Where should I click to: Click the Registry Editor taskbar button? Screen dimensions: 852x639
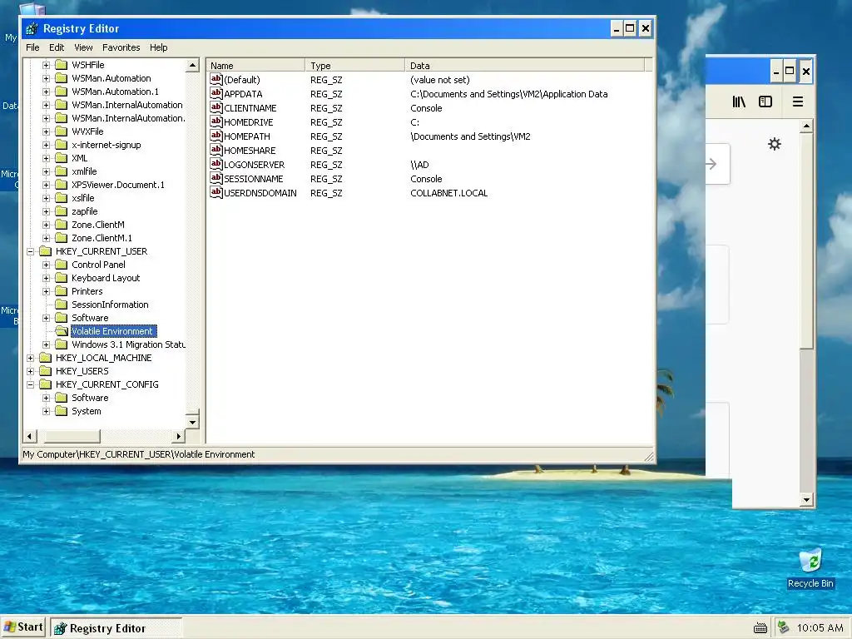click(x=116, y=628)
